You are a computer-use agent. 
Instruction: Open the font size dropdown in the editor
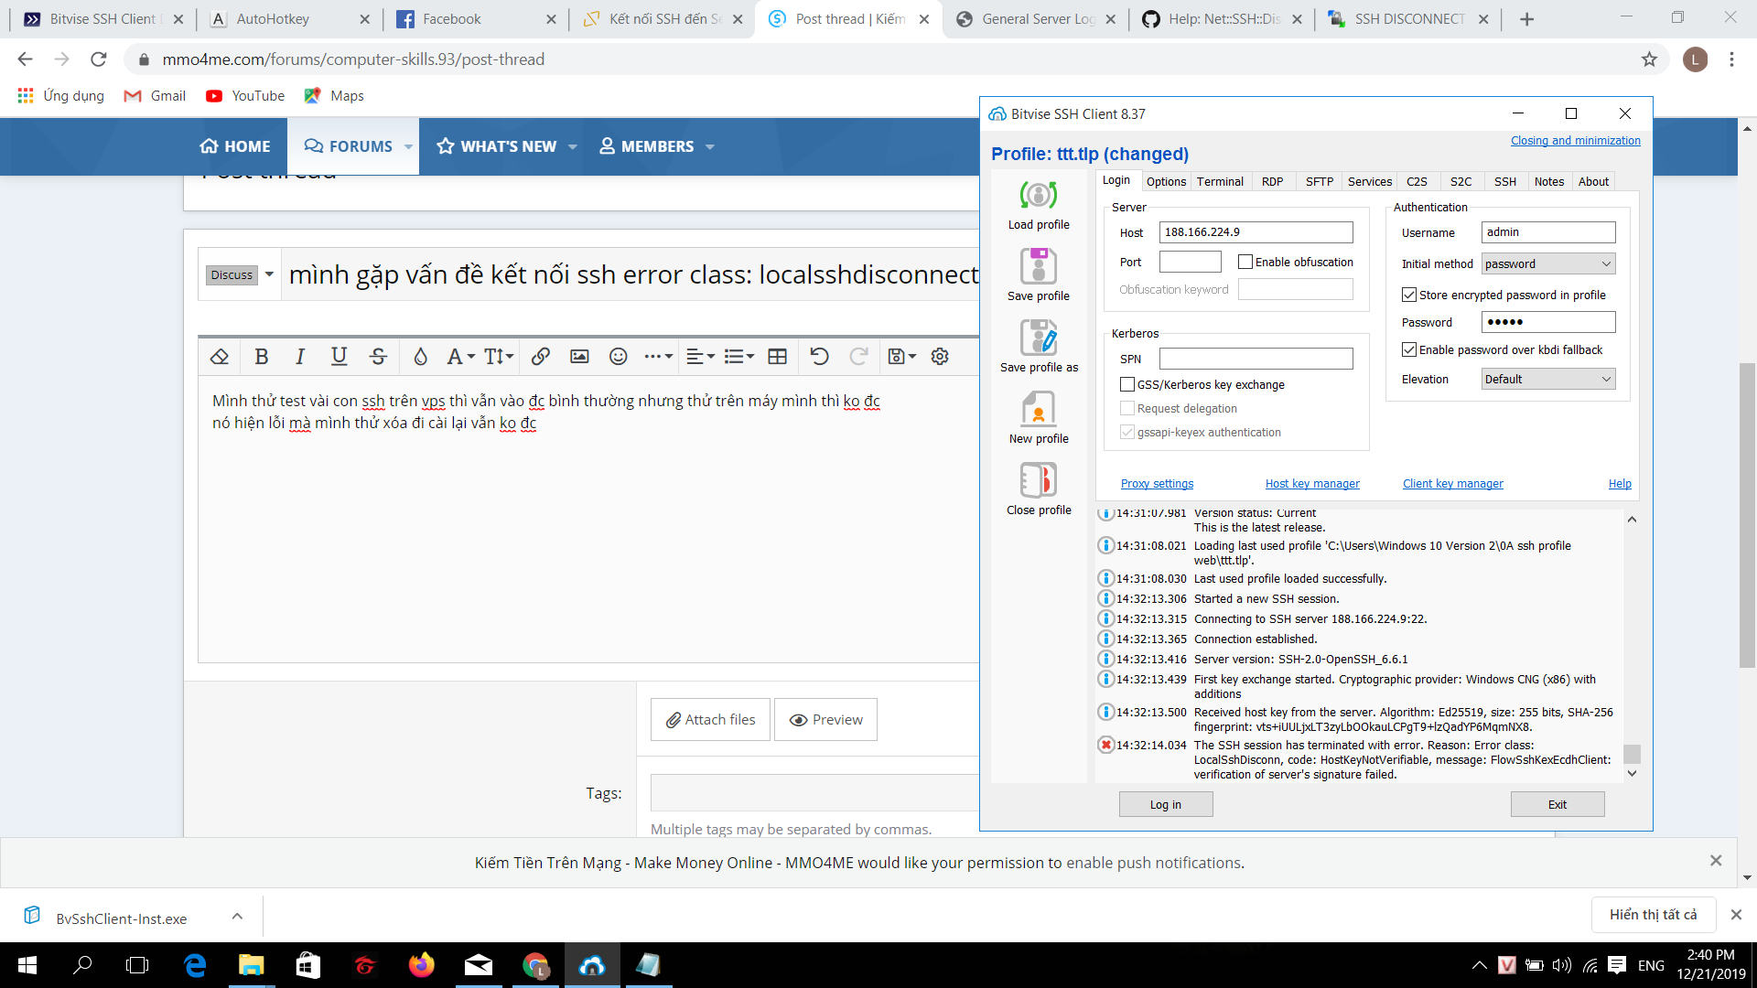[x=499, y=357]
